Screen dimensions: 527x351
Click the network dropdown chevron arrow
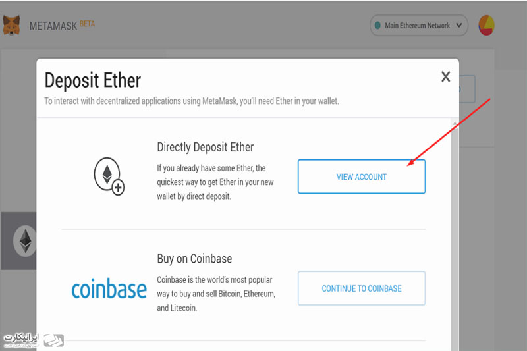point(459,25)
